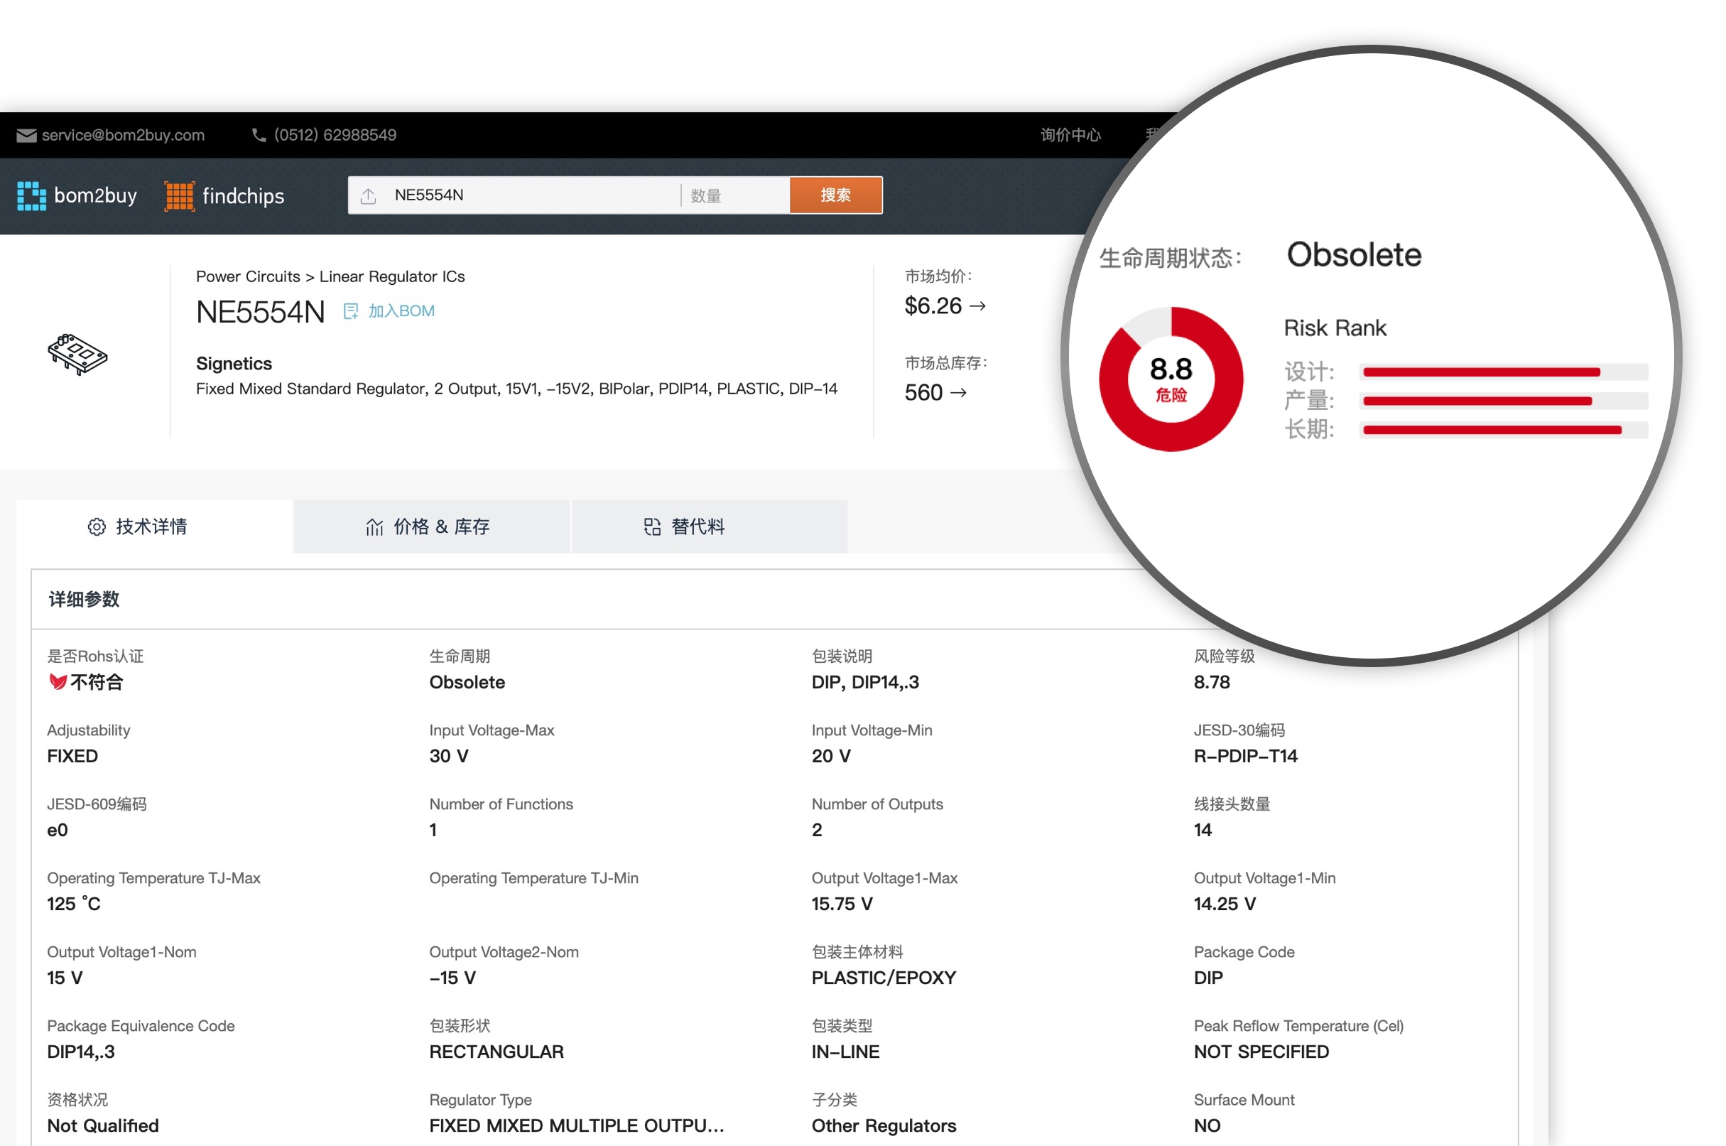Click the Output Voltage1-Nom value 15 V
The width and height of the screenshot is (1726, 1146).
click(65, 978)
